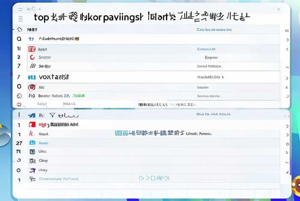300x201 pixels.
Task: Click the red round icon in the Alst row
Action: 32,87
